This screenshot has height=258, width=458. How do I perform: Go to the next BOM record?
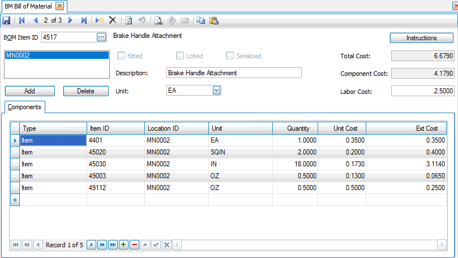click(70, 20)
